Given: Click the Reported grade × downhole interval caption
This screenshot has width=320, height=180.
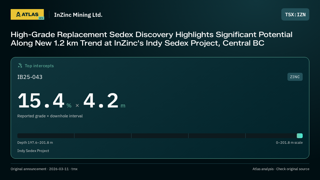Looking at the screenshot, I should (x=50, y=116).
